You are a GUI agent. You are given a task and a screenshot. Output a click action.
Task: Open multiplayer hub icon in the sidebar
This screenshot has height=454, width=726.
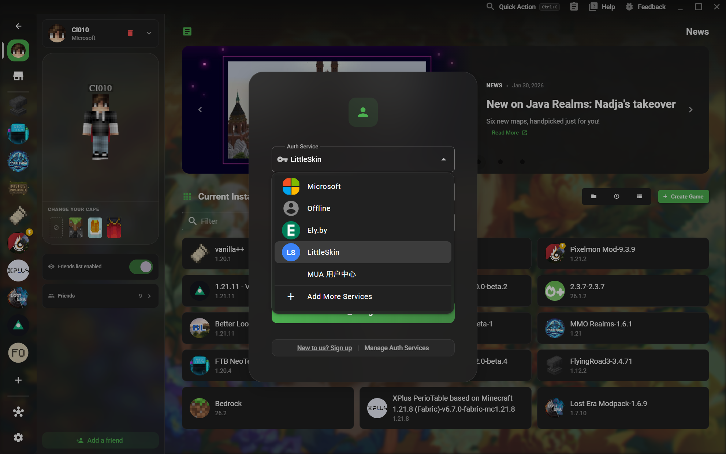click(x=18, y=412)
